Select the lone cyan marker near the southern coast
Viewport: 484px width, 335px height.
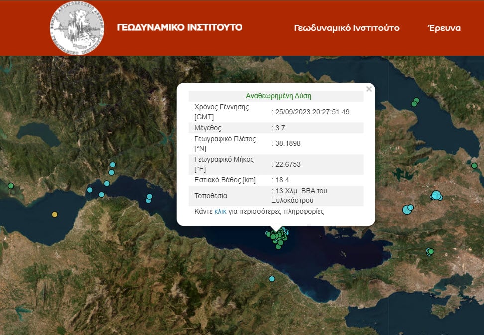[x=272, y=279]
